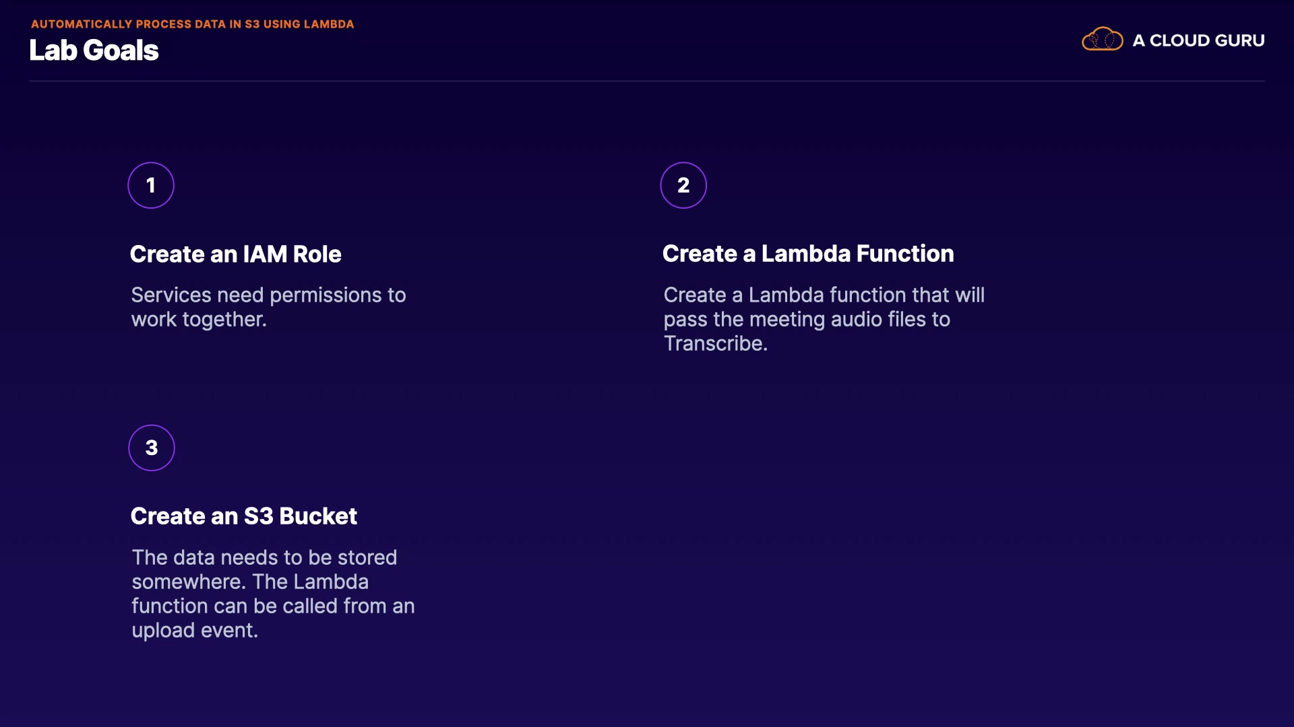This screenshot has height=727, width=1294.
Task: Click the "Create an S3 Bucket" heading
Action: point(243,516)
